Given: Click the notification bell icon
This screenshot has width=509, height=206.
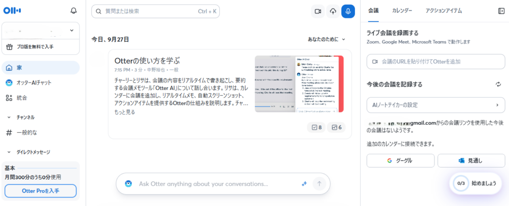Looking at the screenshot, I should point(74,10).
